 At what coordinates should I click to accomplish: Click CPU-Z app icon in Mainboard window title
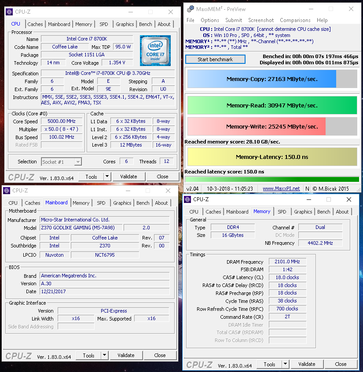click(x=7, y=191)
